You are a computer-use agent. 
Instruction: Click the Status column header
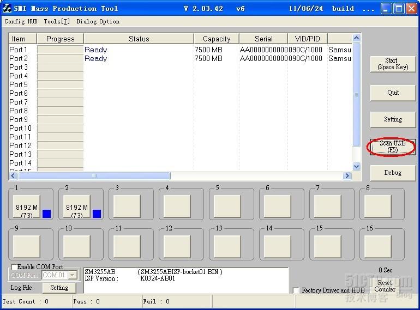(x=139, y=39)
